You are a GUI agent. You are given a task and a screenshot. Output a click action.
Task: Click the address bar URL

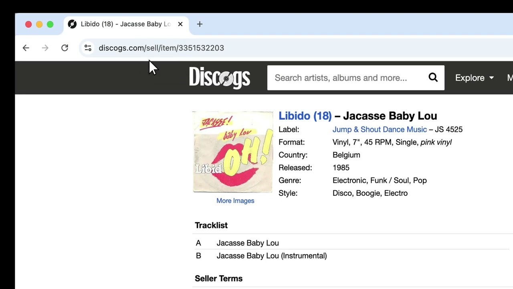pyautogui.click(x=161, y=48)
